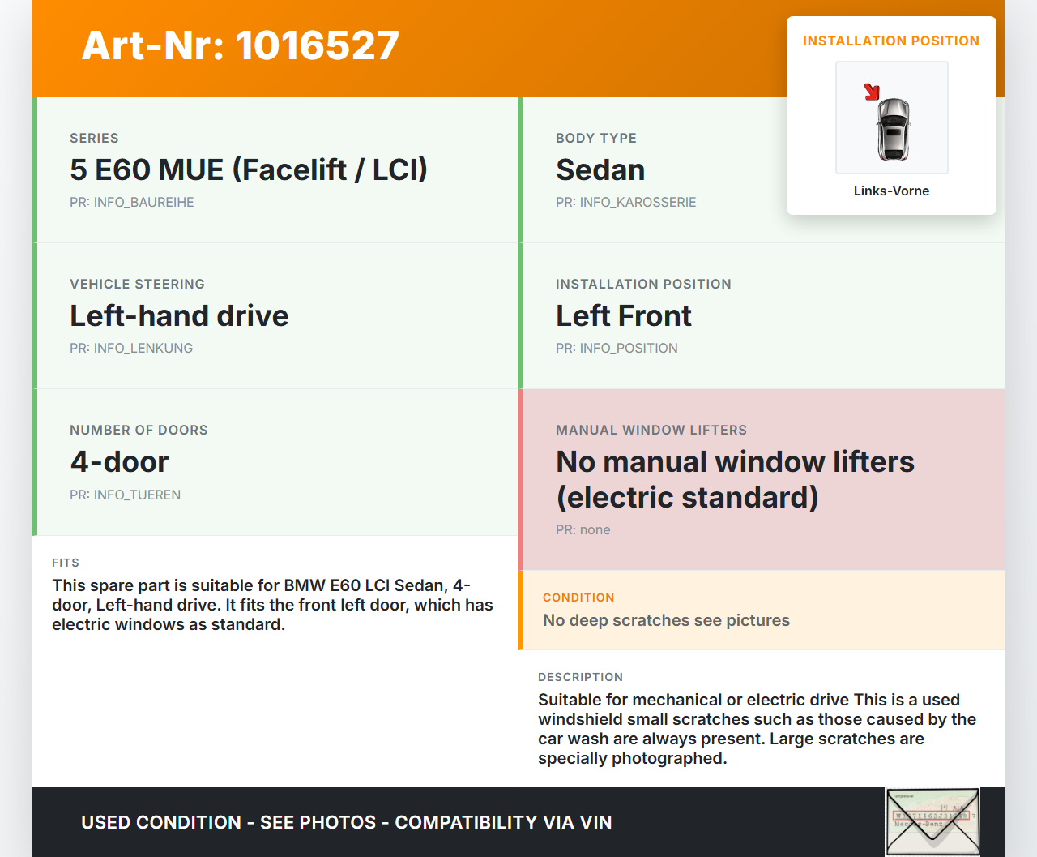
Task: Select the "Suitable for mechanical or electric drive" paragraph
Action: pos(757,729)
